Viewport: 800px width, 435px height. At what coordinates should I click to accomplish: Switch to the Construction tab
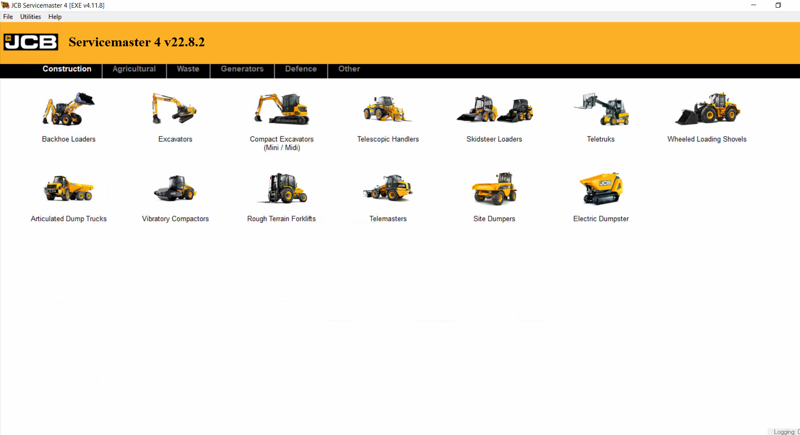pos(67,69)
